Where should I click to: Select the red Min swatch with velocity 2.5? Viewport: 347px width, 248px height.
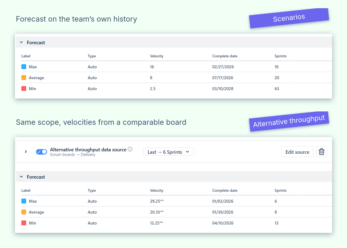[24, 88]
